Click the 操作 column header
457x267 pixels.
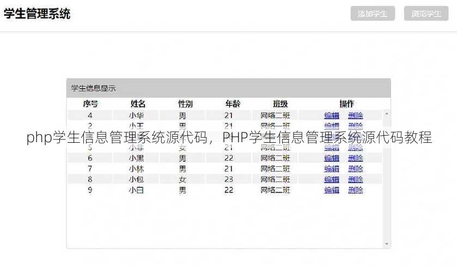click(x=346, y=104)
